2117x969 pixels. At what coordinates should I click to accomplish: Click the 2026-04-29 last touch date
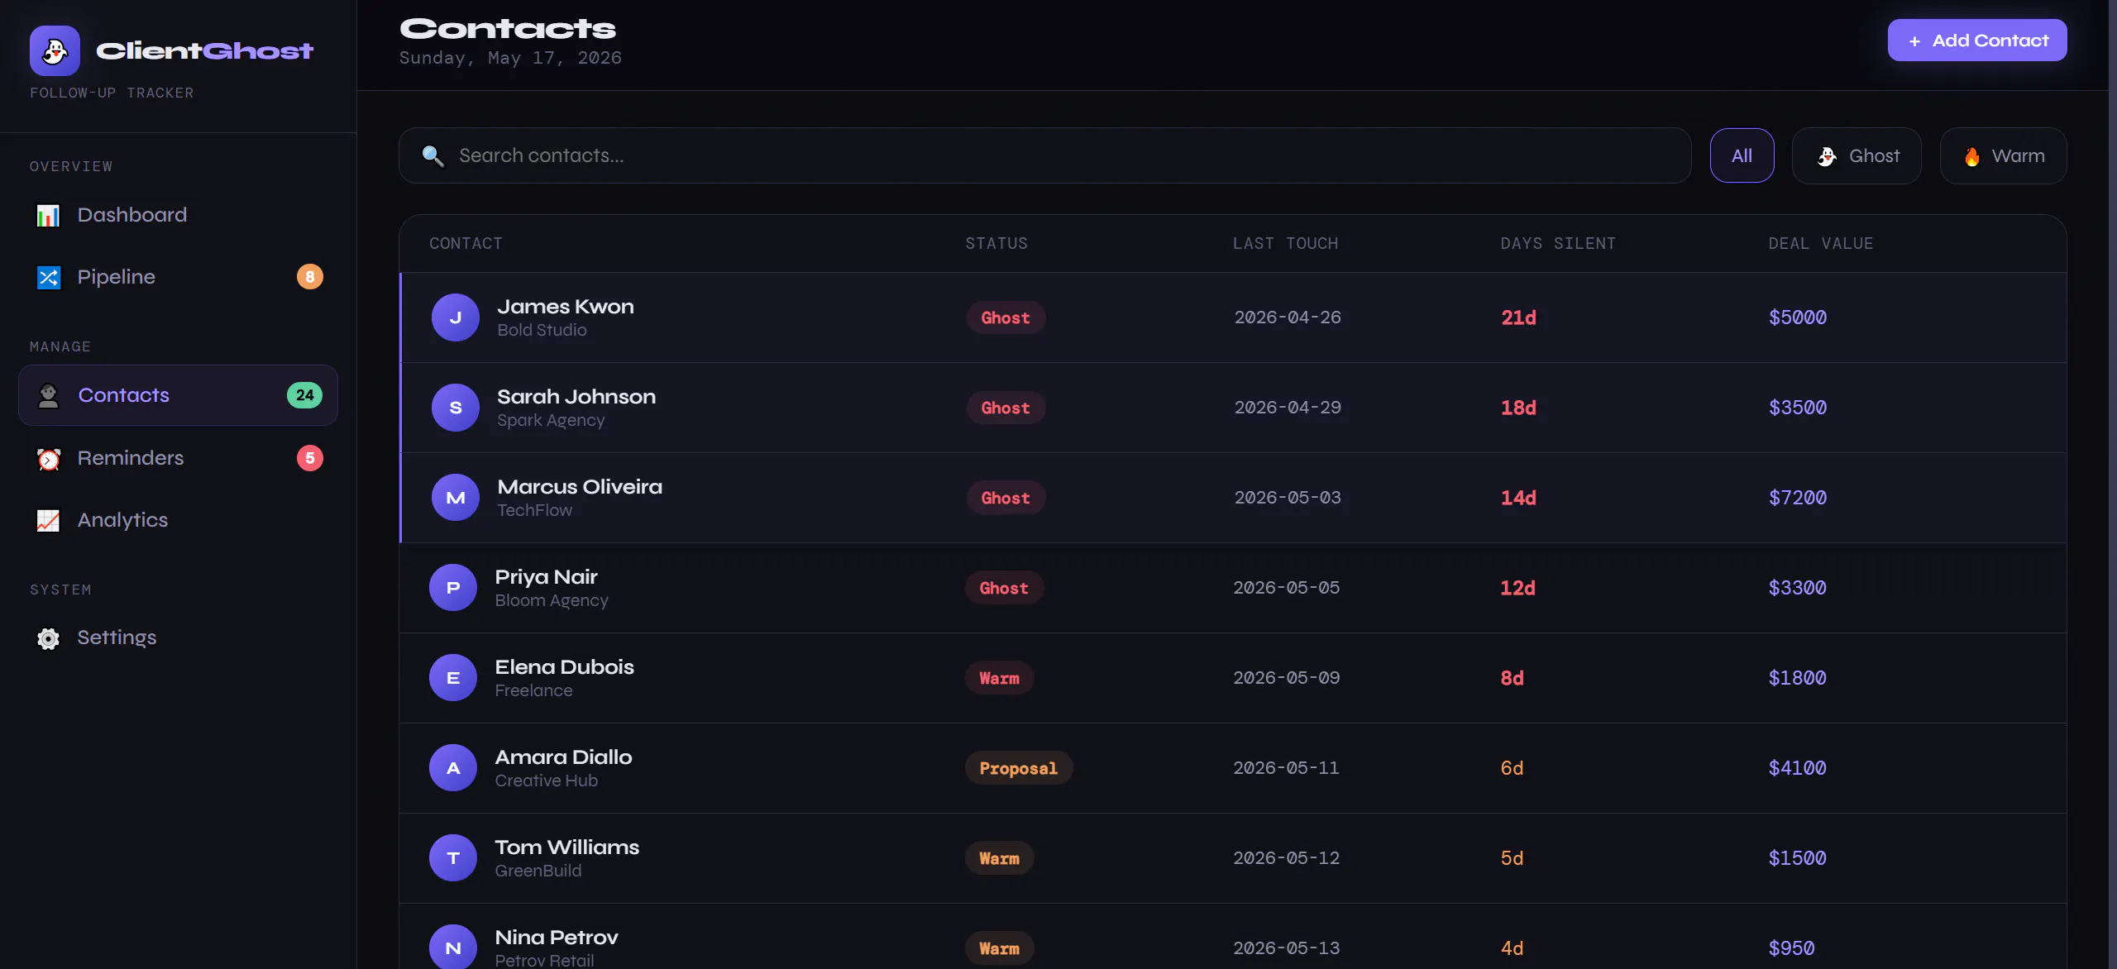[x=1288, y=408]
